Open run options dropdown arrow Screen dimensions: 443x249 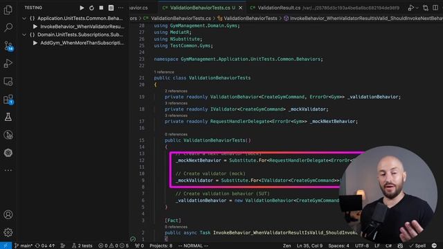click(417, 8)
